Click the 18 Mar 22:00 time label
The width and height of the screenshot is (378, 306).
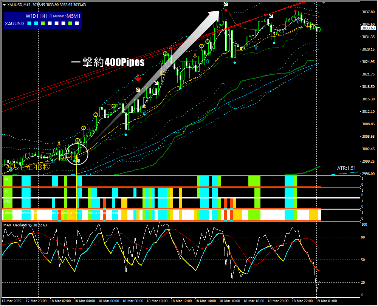point(302,301)
